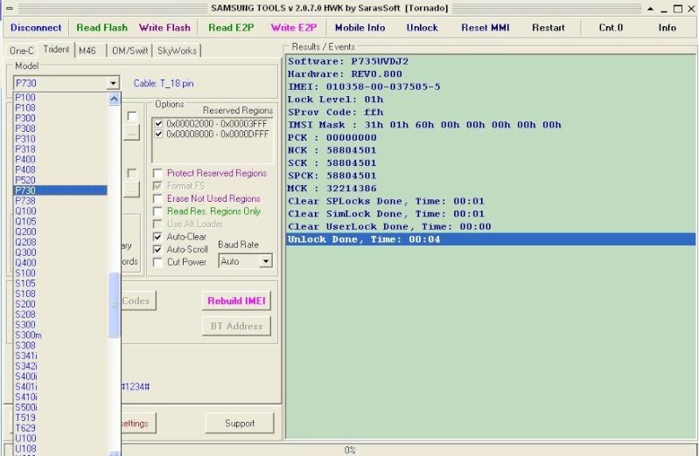Select model P100 from the list
Image resolution: width=699 pixels, height=456 pixels.
60,97
